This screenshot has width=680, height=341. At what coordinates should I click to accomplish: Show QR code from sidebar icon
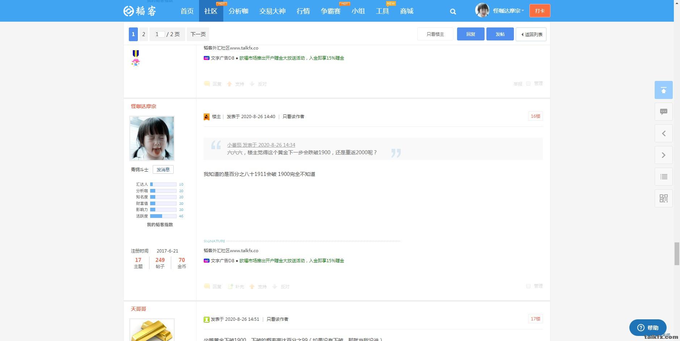pyautogui.click(x=663, y=198)
